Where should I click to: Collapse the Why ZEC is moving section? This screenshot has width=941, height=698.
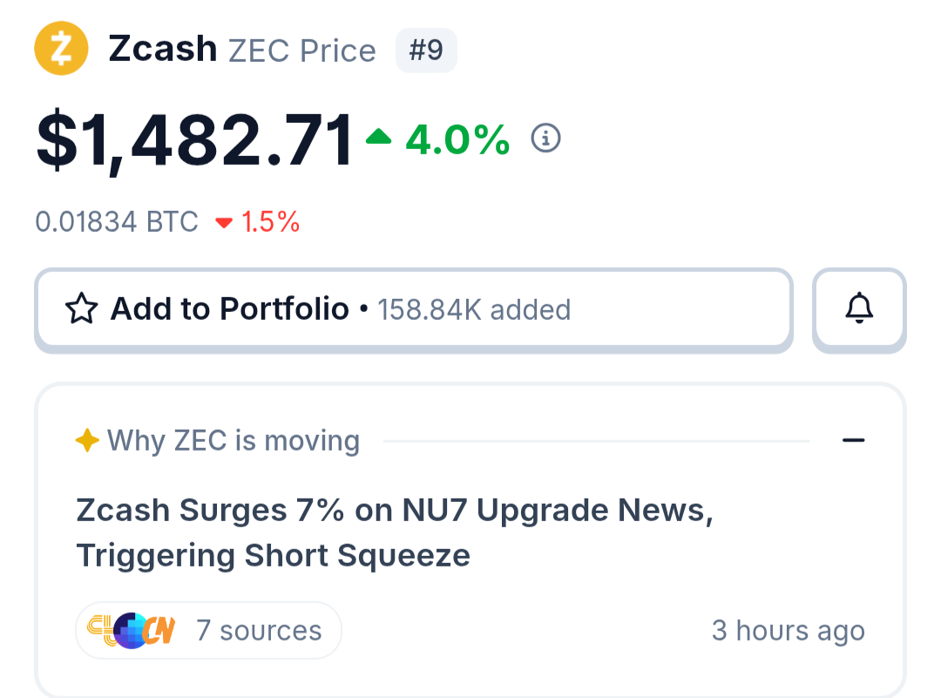[853, 441]
